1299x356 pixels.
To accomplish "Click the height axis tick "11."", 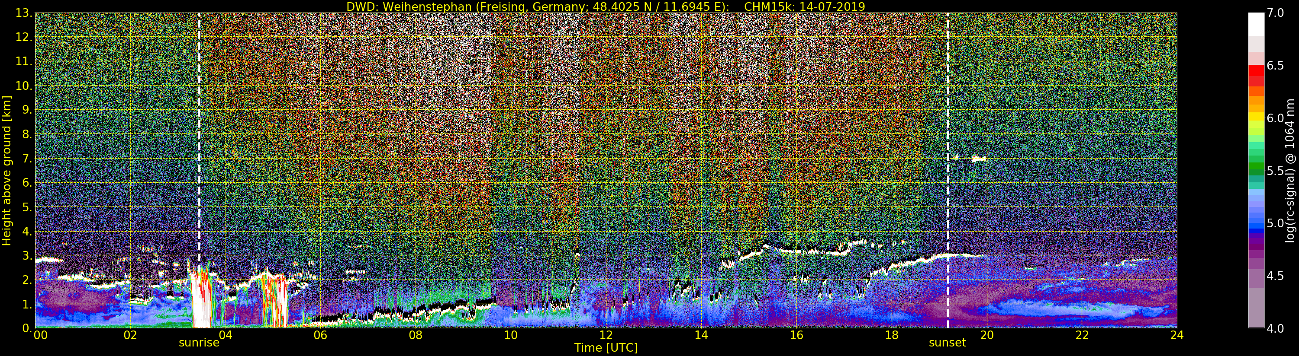I will 24,61.
